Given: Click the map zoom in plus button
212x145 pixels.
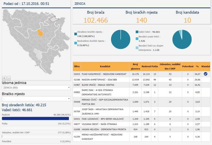Looking at the screenshot, I should [4, 78].
